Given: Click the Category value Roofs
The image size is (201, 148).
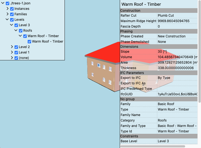Looking at the screenshot, I should 162,120.
